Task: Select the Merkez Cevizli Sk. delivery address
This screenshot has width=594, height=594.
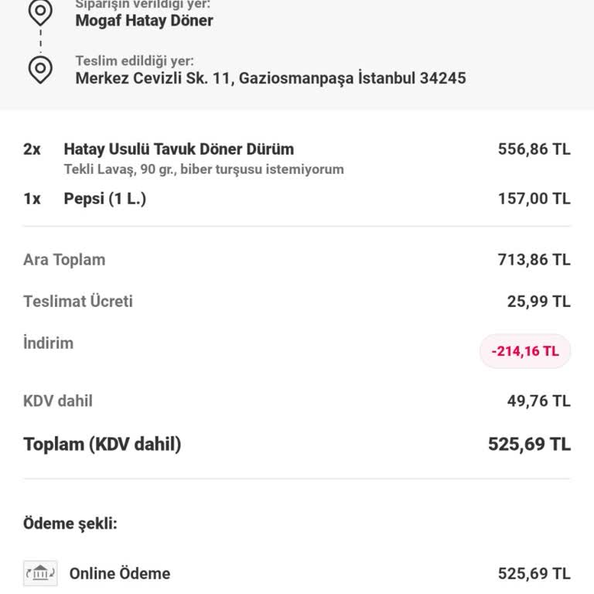Action: tap(270, 78)
